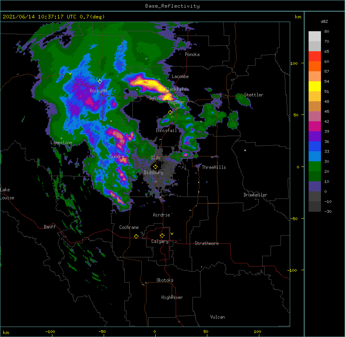
Task: Click the Stettler city label
Action: pyautogui.click(x=254, y=95)
